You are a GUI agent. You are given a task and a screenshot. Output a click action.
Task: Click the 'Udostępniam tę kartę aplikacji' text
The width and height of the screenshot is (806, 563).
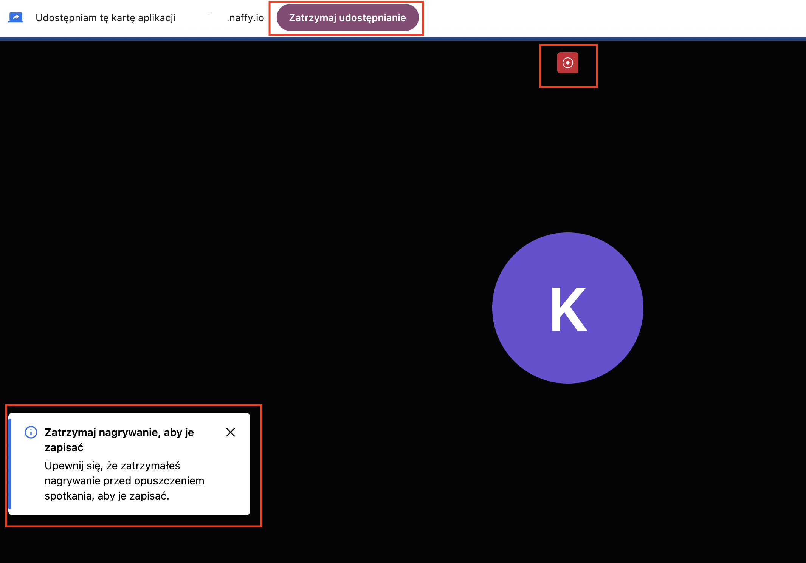[x=105, y=18]
